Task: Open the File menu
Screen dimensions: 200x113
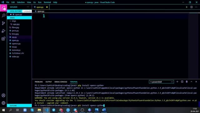Action: [x=7, y=2]
